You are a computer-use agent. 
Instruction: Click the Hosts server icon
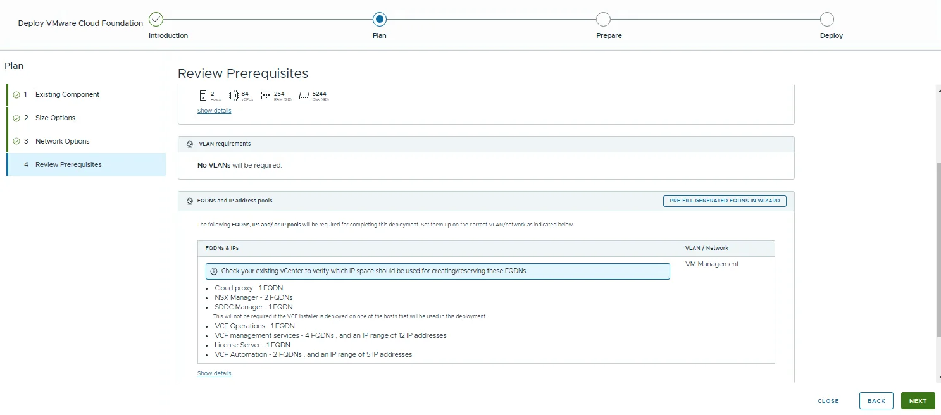pos(203,96)
